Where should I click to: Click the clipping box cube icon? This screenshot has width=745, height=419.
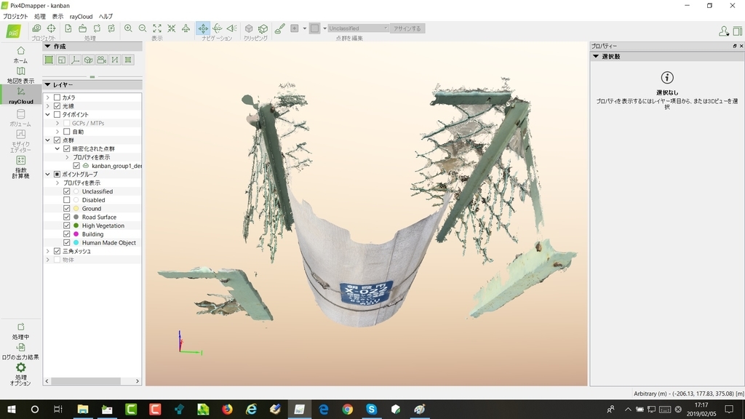click(x=249, y=28)
